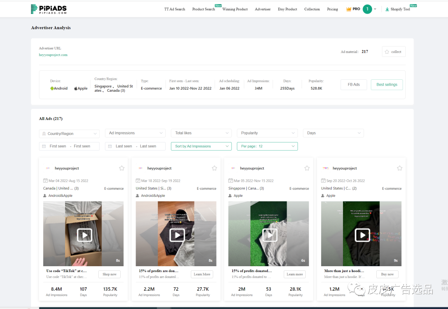Image resolution: width=448 pixels, height=309 pixels.
Task: Click the star icon in collect button
Action: click(387, 52)
